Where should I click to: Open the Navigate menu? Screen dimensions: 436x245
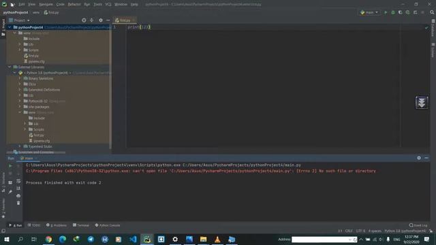coord(46,5)
